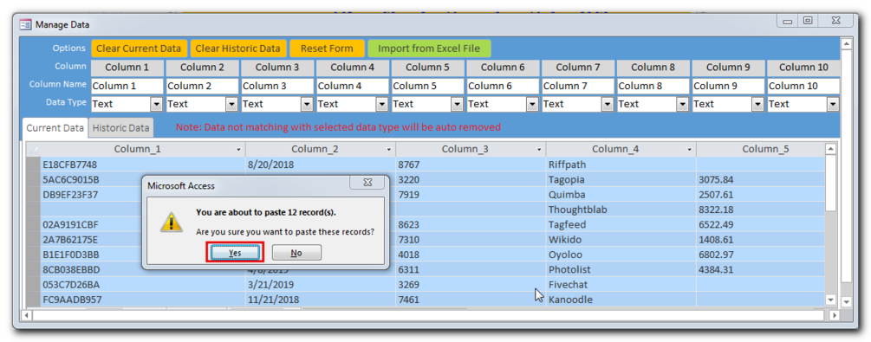Close the Microsoft Access dialog with X
The height and width of the screenshot is (342, 871).
click(x=367, y=183)
